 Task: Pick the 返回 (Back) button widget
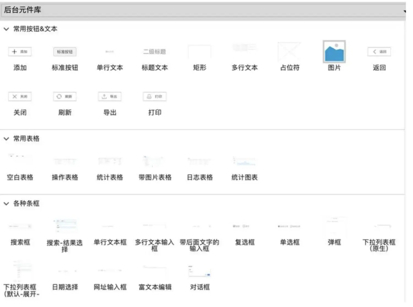pyautogui.click(x=379, y=52)
